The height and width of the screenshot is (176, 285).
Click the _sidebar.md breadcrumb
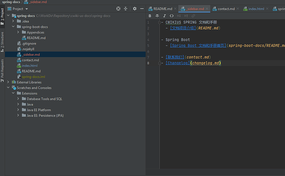(36, 2)
